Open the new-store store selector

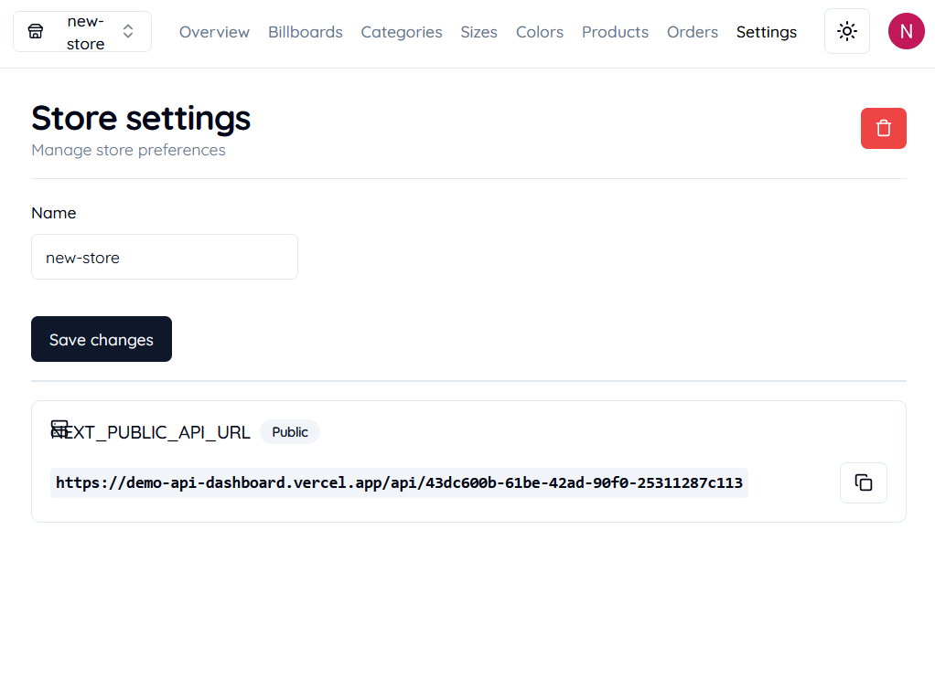click(82, 32)
